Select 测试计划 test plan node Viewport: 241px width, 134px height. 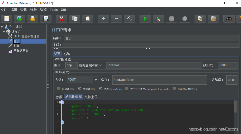click(15, 27)
